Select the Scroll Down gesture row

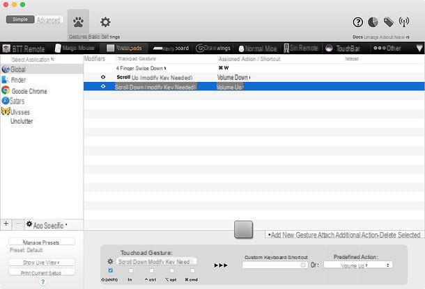(x=254, y=87)
